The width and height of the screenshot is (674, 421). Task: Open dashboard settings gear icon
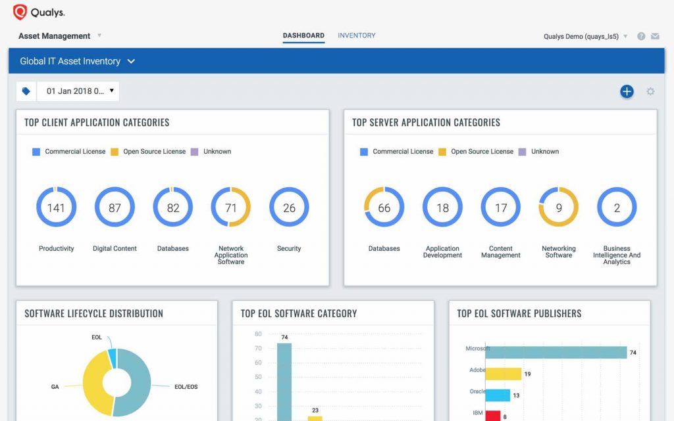(x=650, y=91)
